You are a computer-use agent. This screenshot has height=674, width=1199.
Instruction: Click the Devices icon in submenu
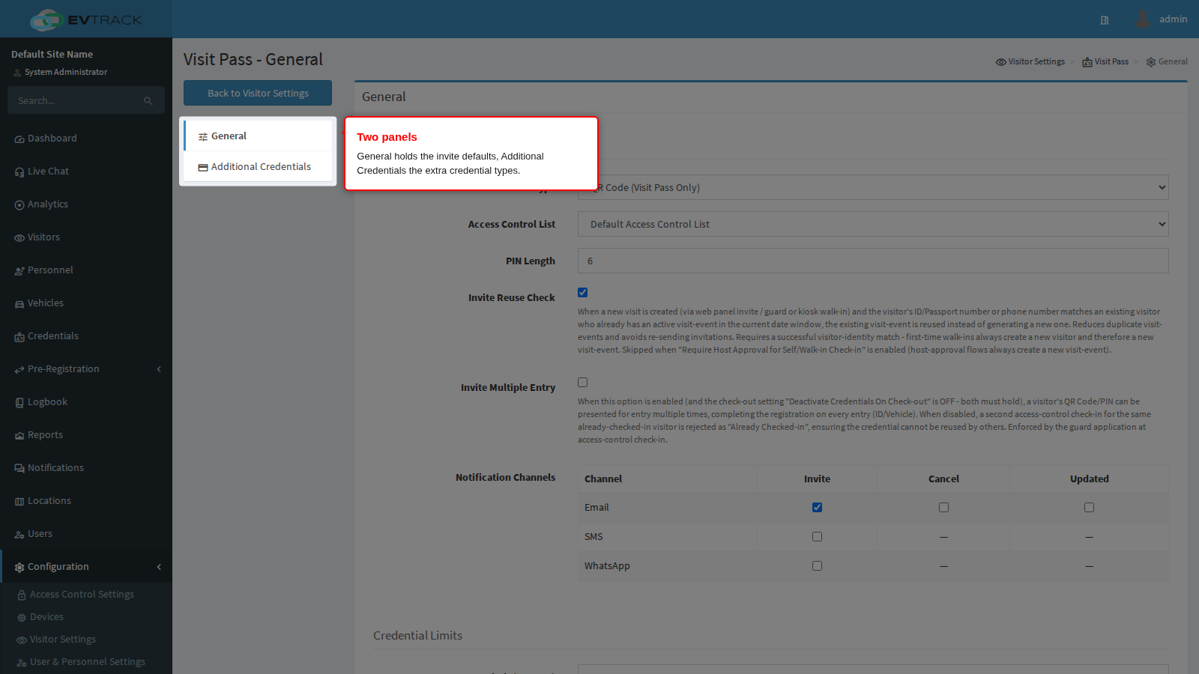pos(22,618)
